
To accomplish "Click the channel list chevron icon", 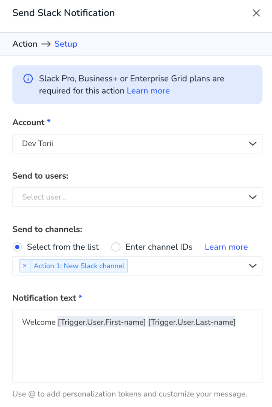I will 252,266.
